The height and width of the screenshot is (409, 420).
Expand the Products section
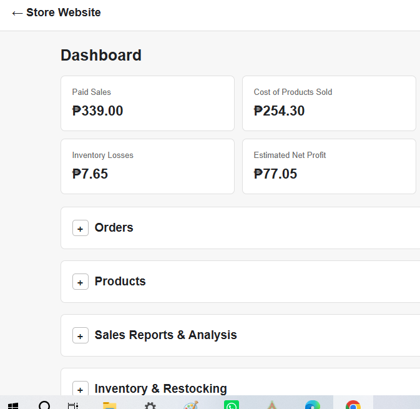pos(81,282)
